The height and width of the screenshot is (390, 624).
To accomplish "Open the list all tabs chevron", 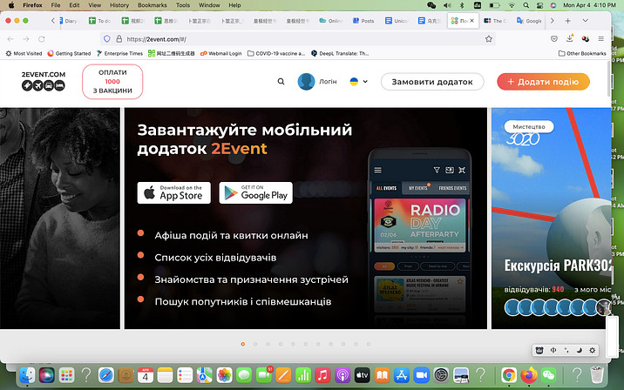I will (585, 21).
